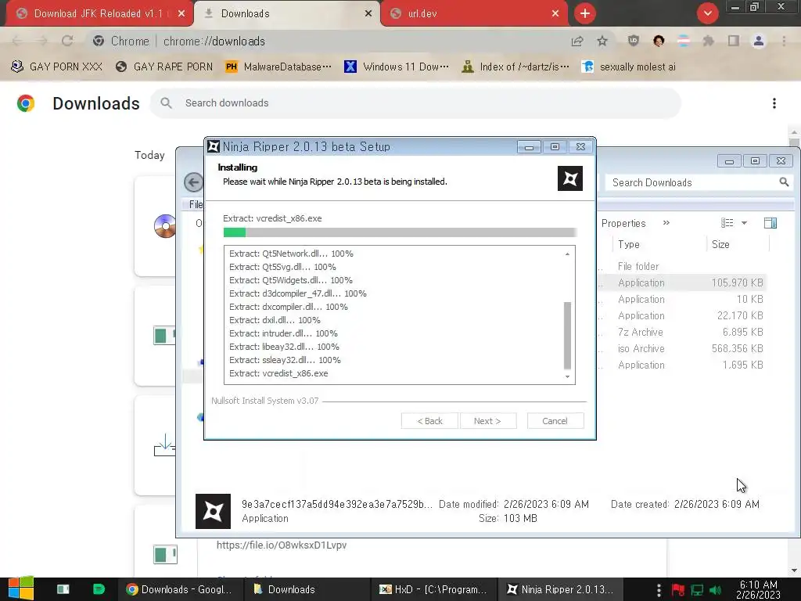Click the https://file.io/O8wksxD1Lvpv download link
The width and height of the screenshot is (801, 601).
282,545
